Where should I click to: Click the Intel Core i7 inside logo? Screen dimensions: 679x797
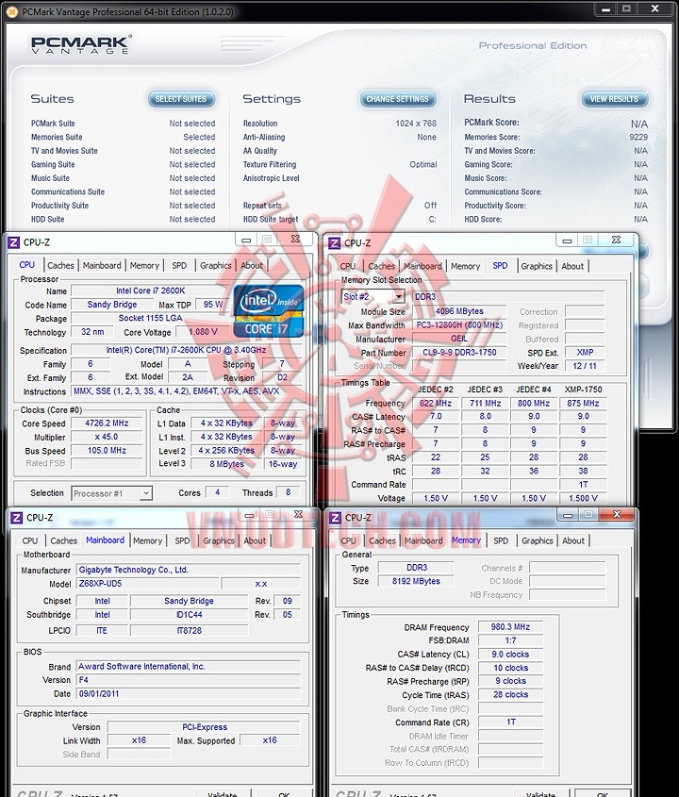point(269,311)
